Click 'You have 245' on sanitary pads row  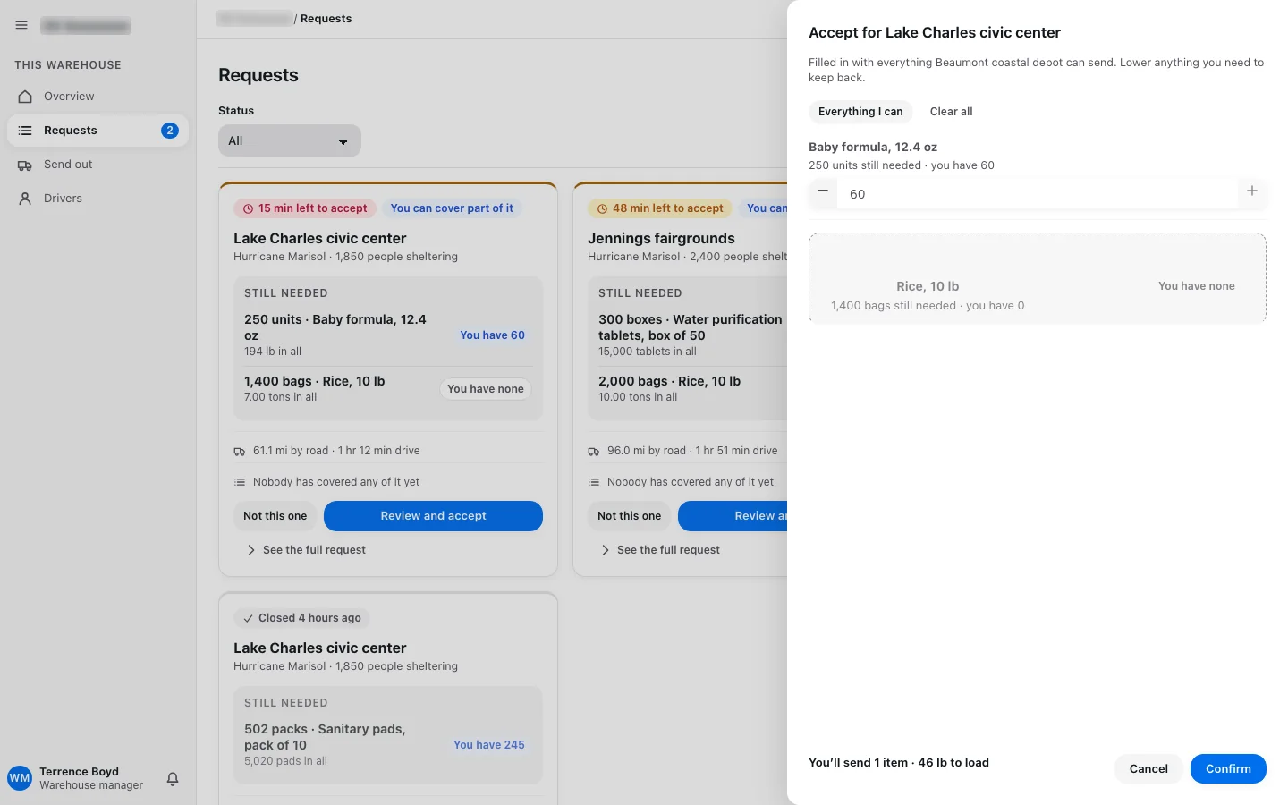[489, 745]
